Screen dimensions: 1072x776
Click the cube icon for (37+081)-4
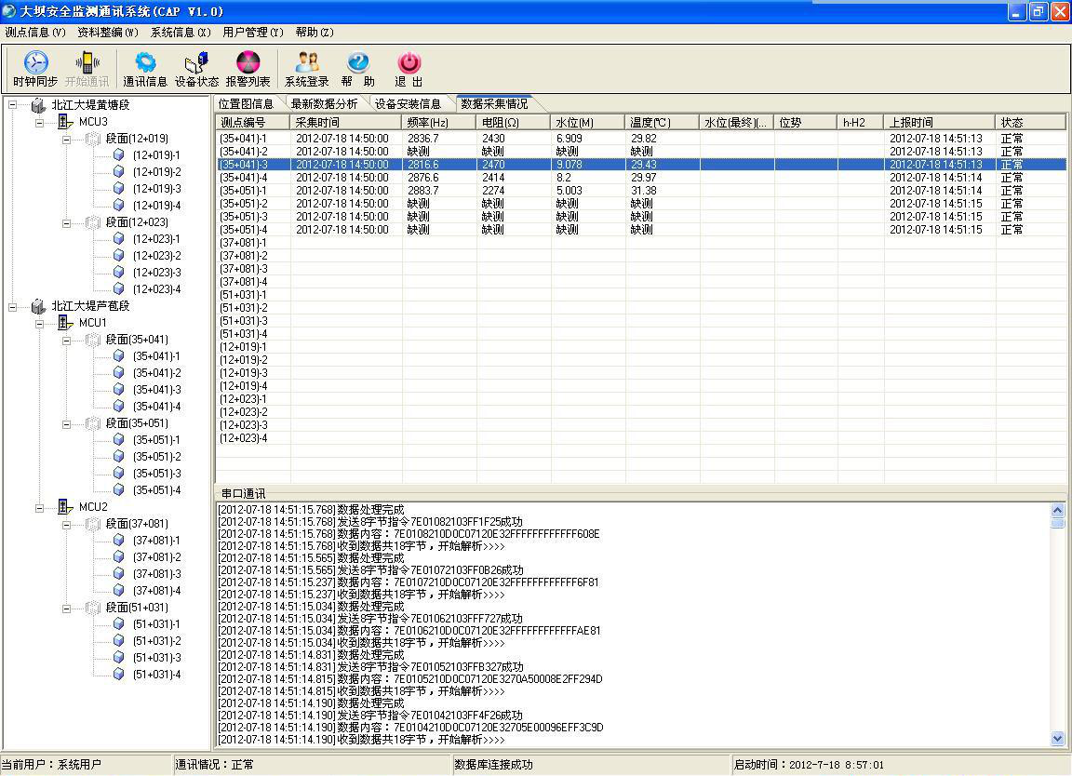point(118,591)
